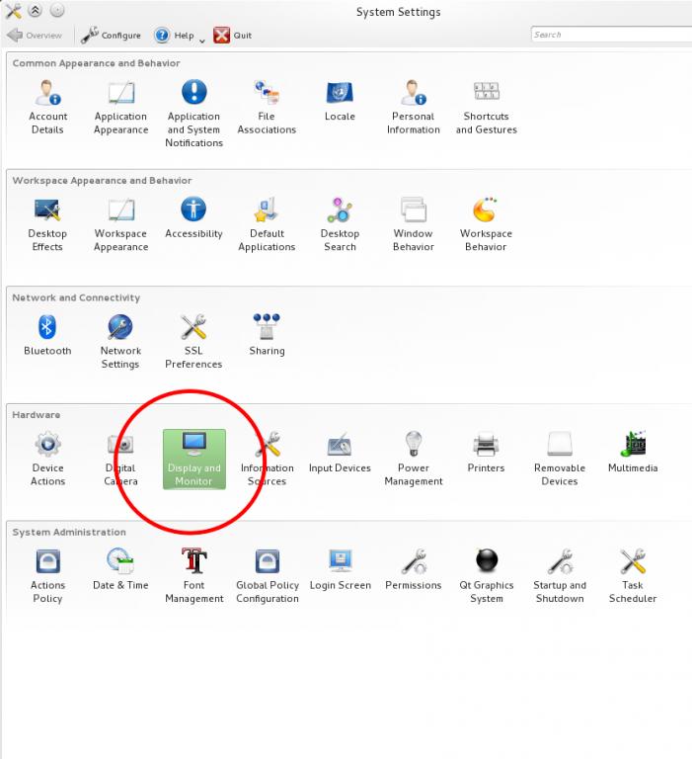This screenshot has height=759, width=692.
Task: Open Font Management module
Action: coord(194,574)
